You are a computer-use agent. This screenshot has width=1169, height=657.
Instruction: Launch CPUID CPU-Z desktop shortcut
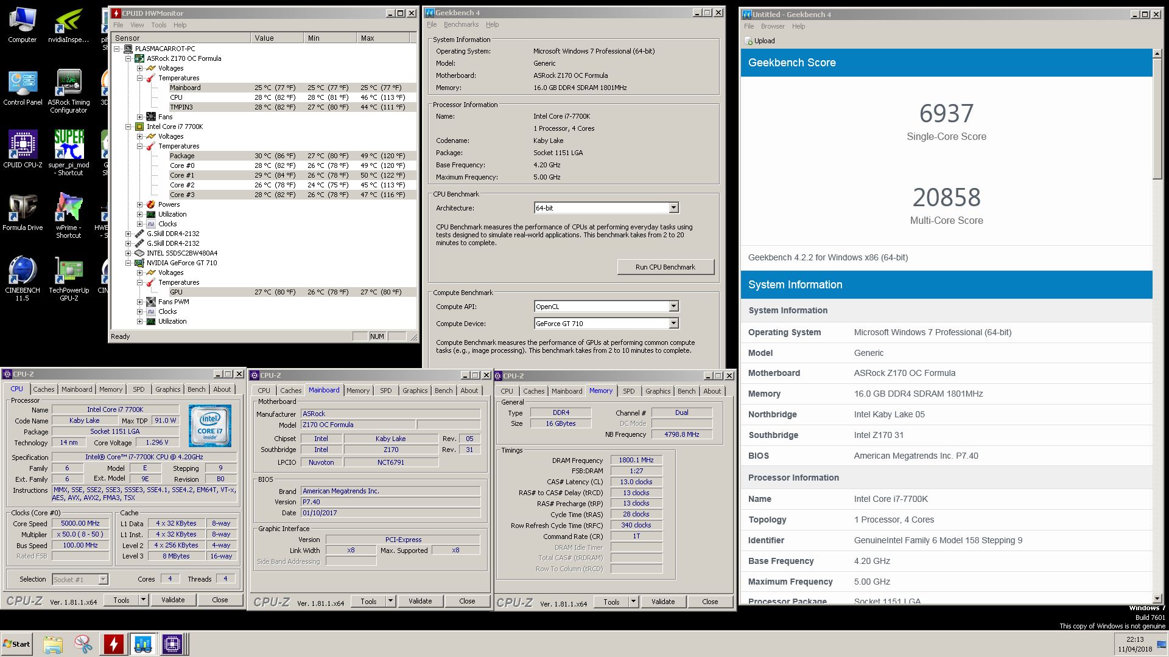23,149
